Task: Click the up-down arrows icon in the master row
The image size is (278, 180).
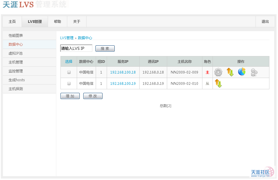Action: [x=230, y=72]
